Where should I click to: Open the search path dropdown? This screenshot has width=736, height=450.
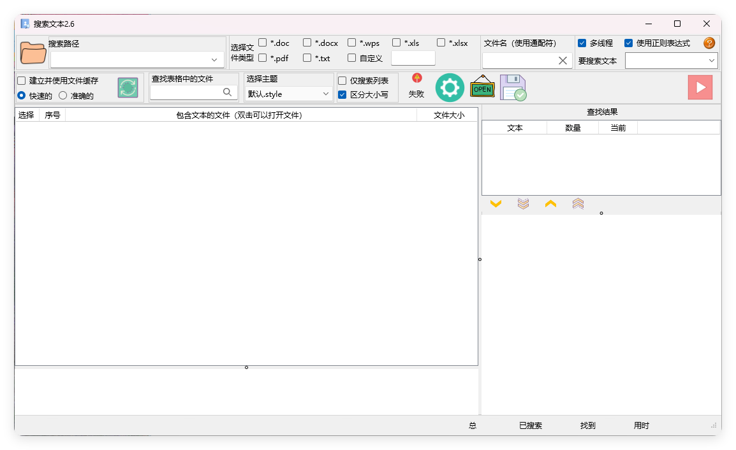point(214,59)
